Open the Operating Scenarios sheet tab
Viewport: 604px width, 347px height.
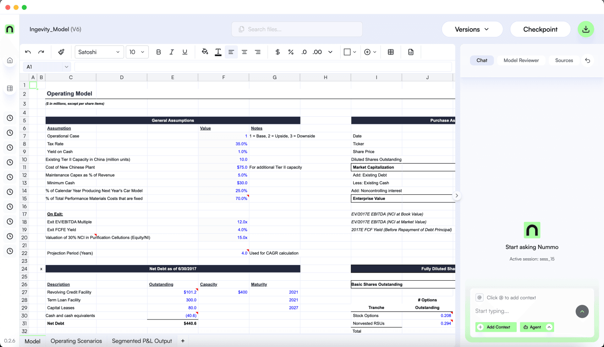pyautogui.click(x=76, y=341)
